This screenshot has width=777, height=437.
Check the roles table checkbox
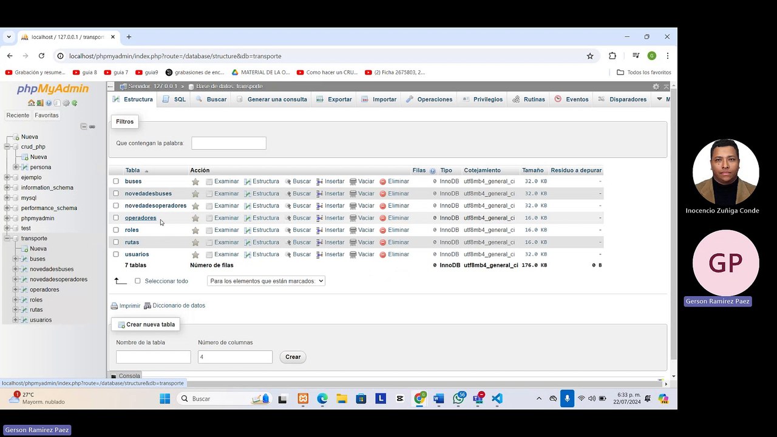(116, 230)
